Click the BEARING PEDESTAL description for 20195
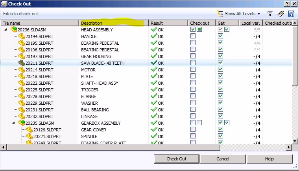This screenshot has width=299, height=171. tap(100, 43)
